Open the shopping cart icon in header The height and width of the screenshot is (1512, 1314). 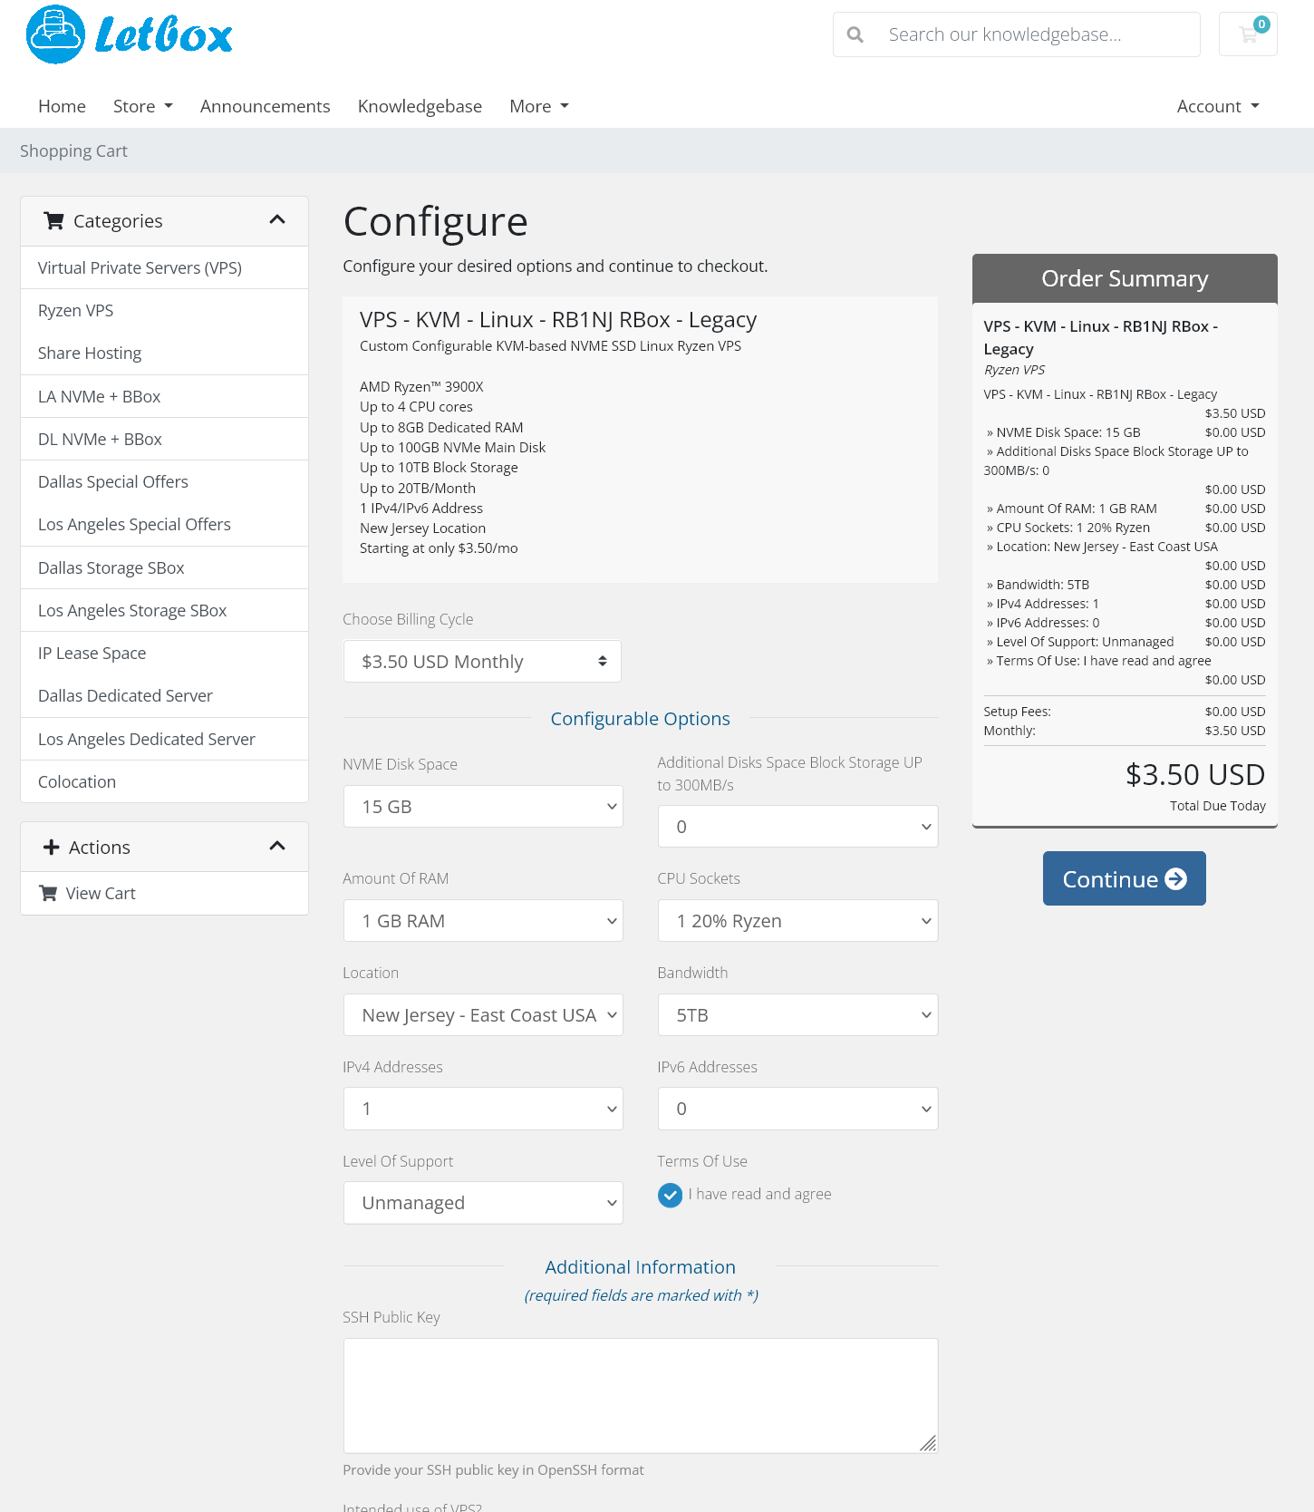click(1248, 34)
